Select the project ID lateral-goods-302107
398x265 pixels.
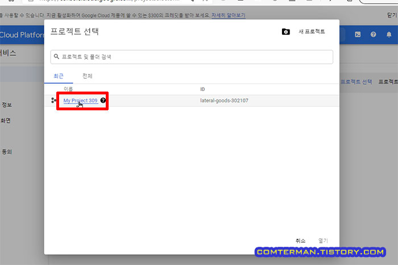(x=224, y=101)
